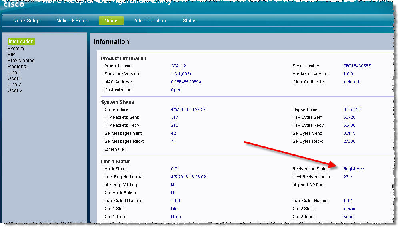Click software version 1.3.1(003)
Screen dimensions: 398x227
181,74
